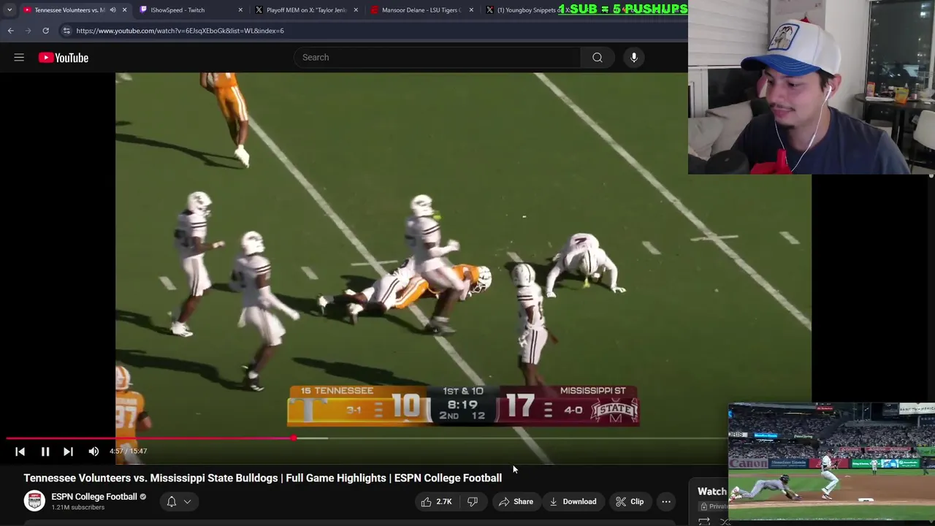Go to the YouTube home logo

[x=64, y=58]
